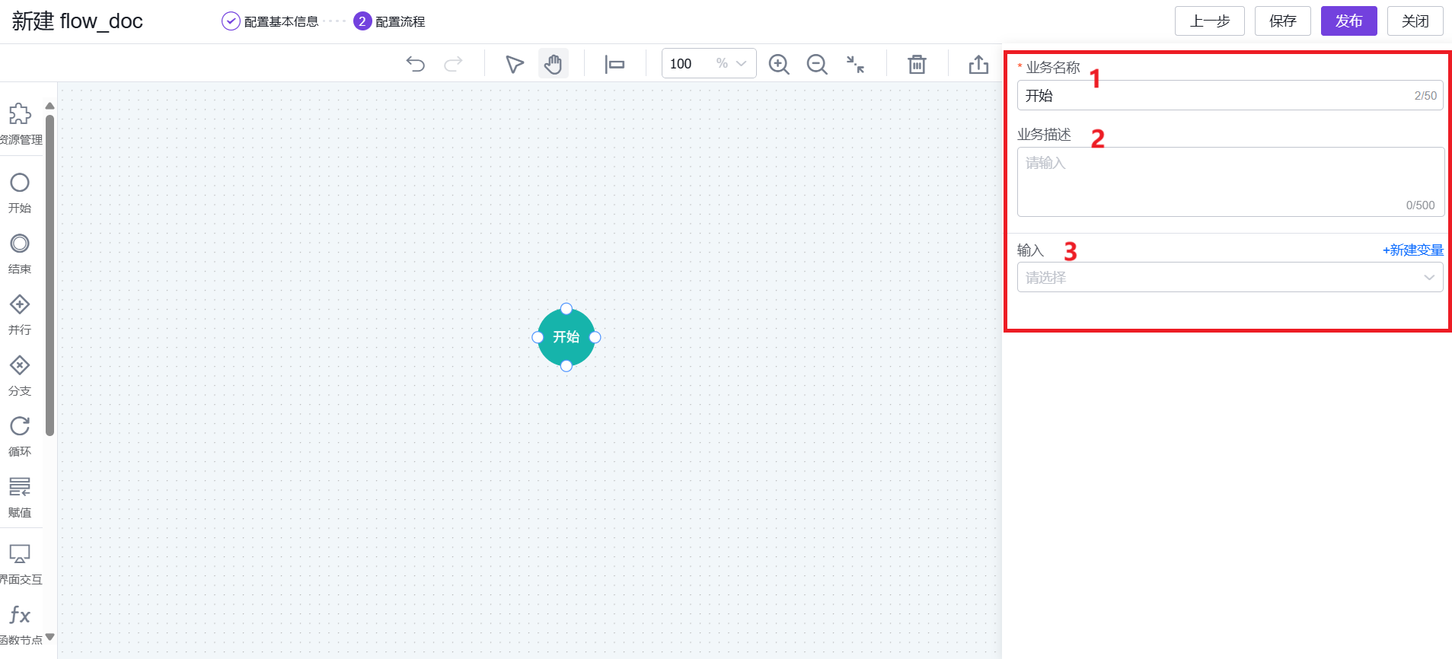Click the 发布 publish button
The height and width of the screenshot is (659, 1452).
click(1348, 21)
